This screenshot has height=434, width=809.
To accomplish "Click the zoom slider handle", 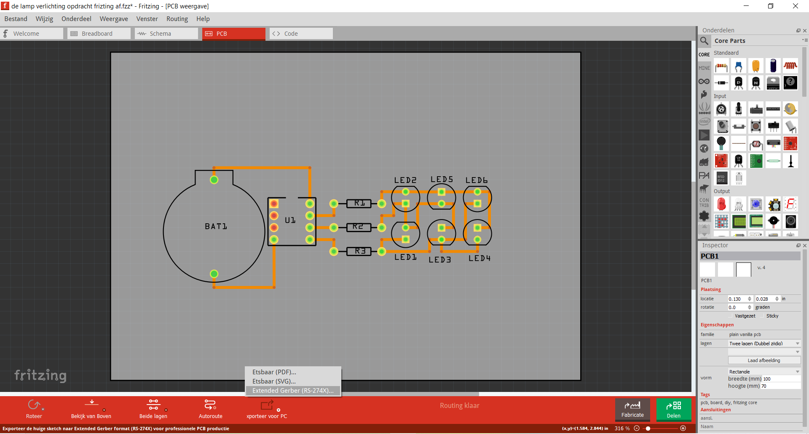I will [x=648, y=428].
